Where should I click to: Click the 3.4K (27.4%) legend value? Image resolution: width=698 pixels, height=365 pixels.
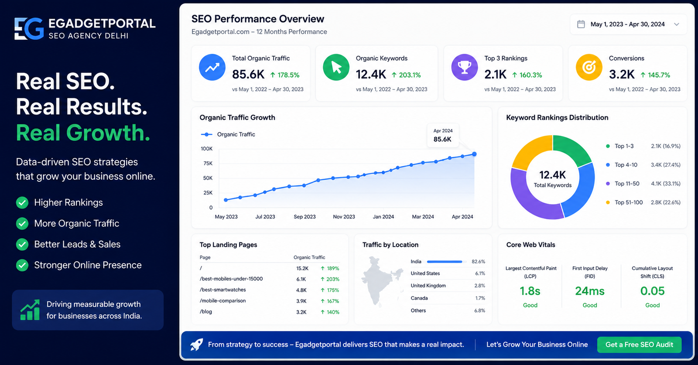point(666,165)
